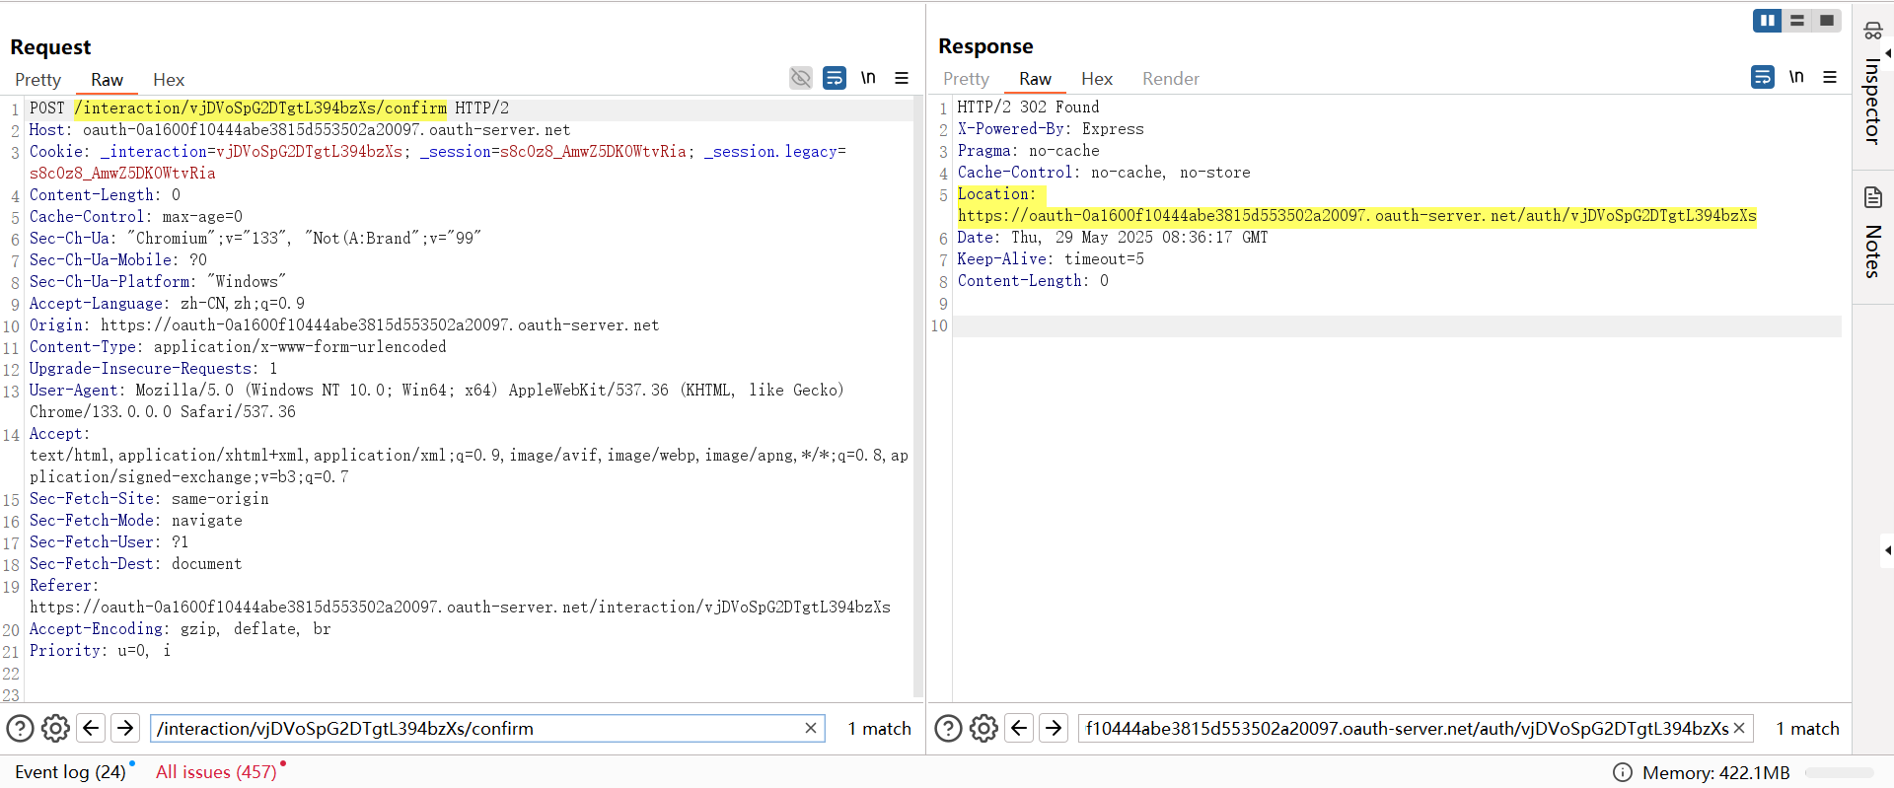The width and height of the screenshot is (1894, 788).
Task: Toggle word wrap in the Response panel
Action: click(1763, 77)
